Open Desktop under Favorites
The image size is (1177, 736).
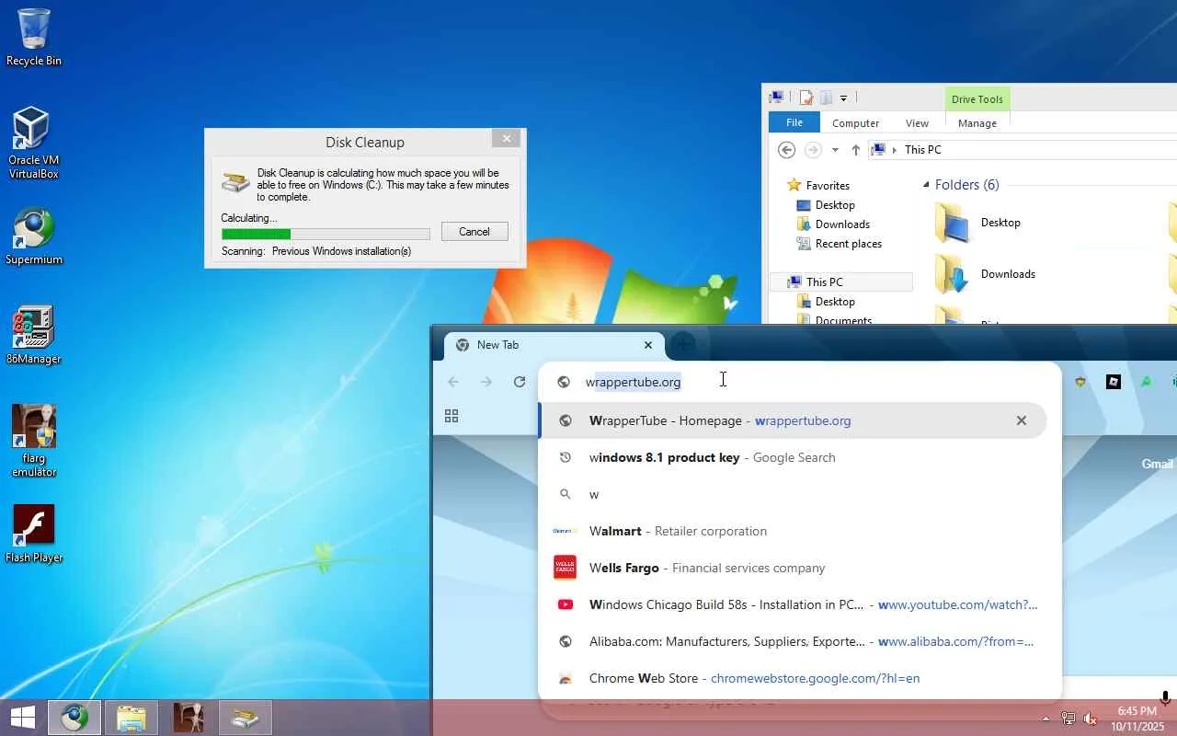(x=835, y=205)
